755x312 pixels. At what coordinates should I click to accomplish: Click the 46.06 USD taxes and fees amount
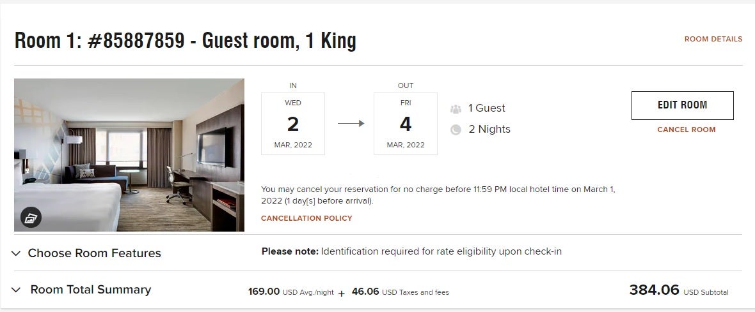coord(365,292)
